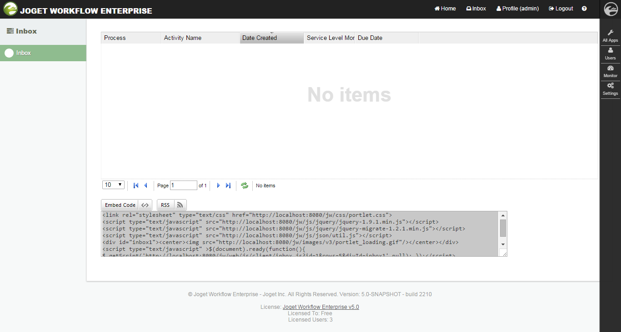621x332 pixels.
Task: Open Inbox from the top navigation bar
Action: (x=476, y=9)
